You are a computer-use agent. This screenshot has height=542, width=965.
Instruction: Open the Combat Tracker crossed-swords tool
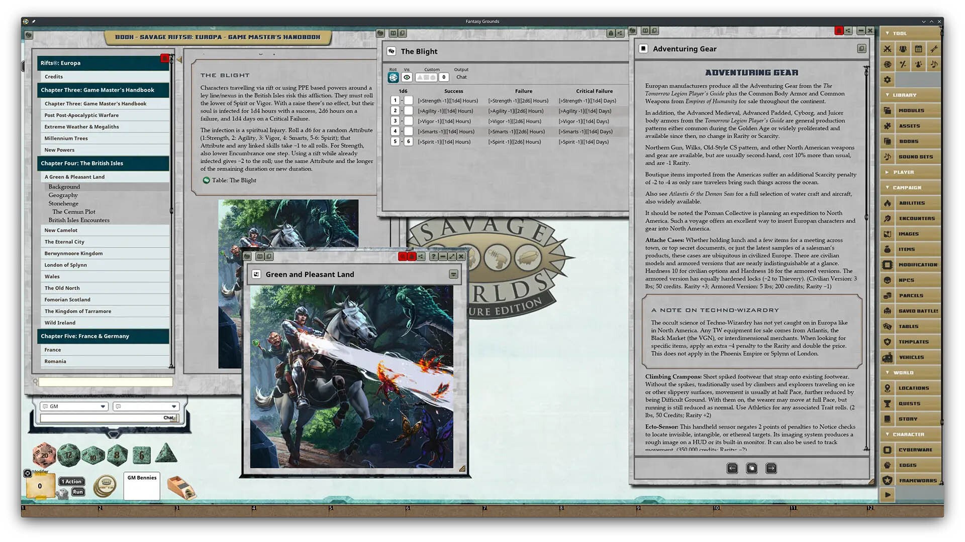click(888, 49)
